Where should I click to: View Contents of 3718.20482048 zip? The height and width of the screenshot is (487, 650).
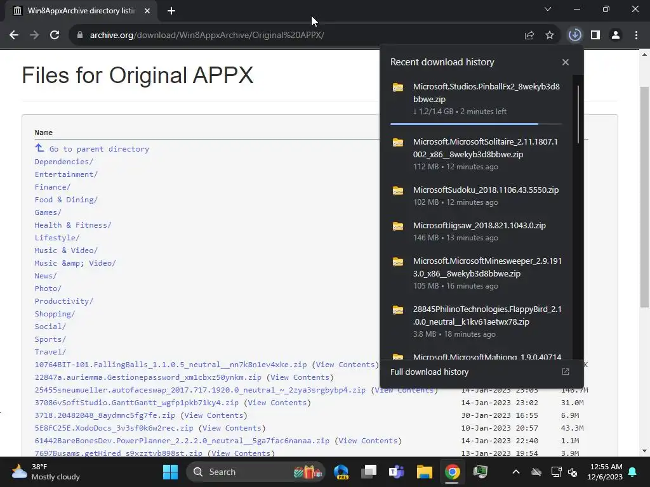pyautogui.click(x=213, y=415)
